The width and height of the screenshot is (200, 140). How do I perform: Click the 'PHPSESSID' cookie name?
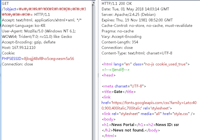(12, 59)
